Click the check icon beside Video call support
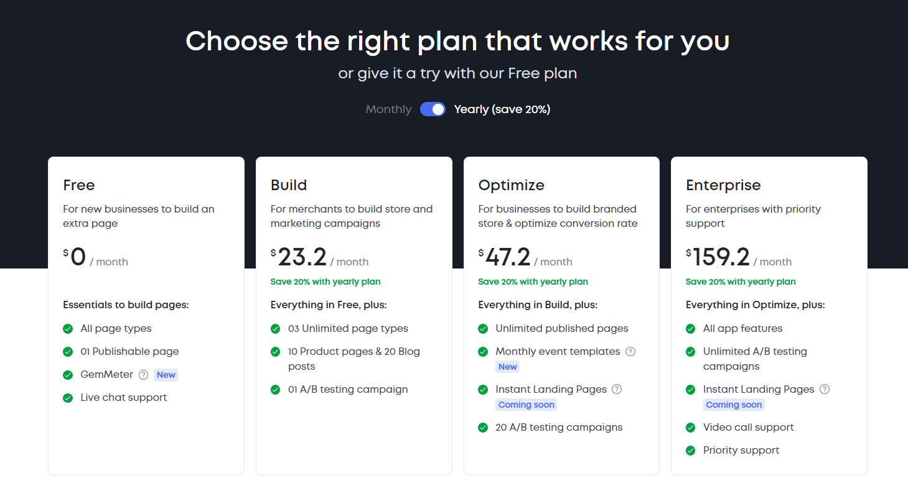Screen dimensions: 908x491 pos(690,428)
